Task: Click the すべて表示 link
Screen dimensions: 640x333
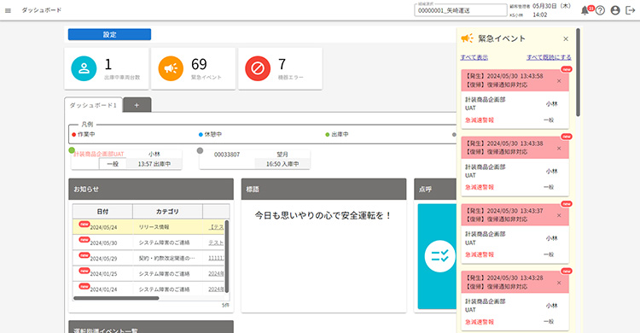Action: click(474, 57)
